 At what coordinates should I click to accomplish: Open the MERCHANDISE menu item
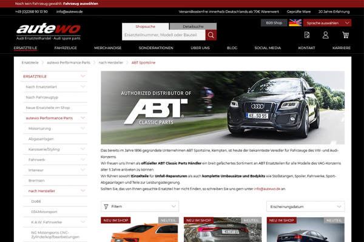click(x=108, y=48)
